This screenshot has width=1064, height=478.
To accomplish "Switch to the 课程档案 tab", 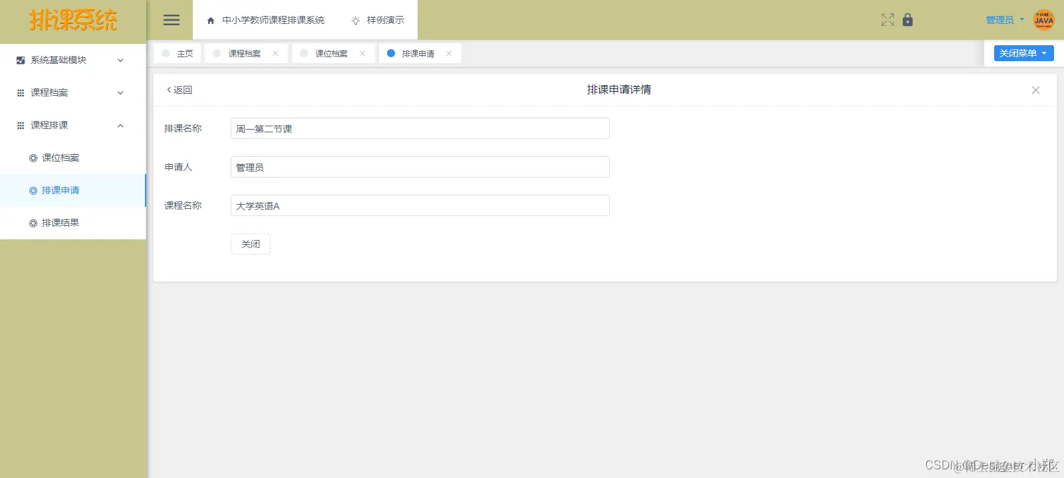I will point(245,54).
